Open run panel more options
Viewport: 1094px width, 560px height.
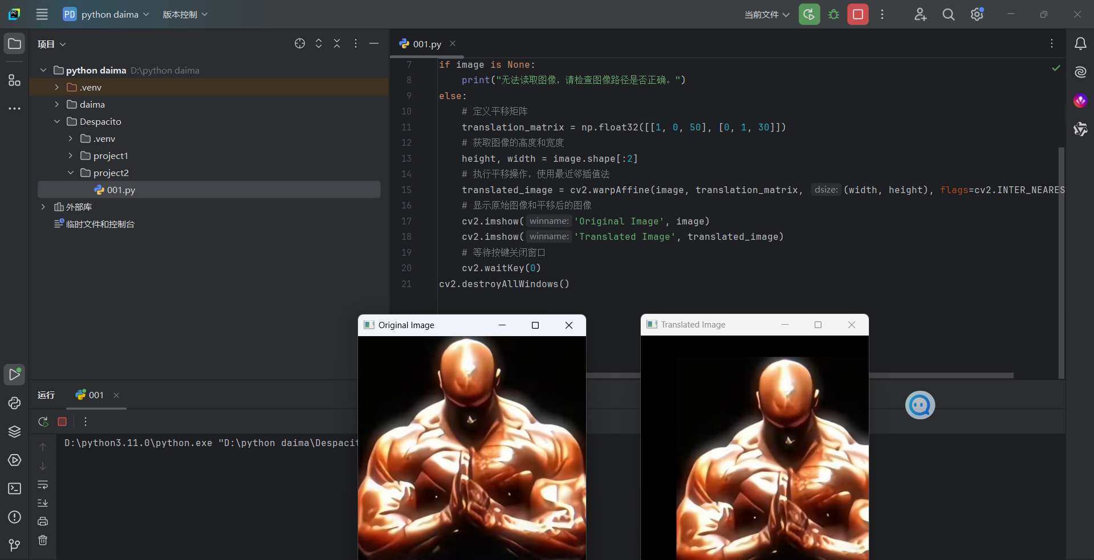tap(86, 422)
